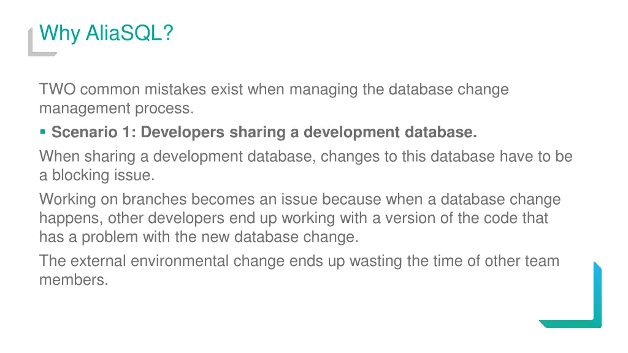
Task: Click the word 'members.' on the last line
Action: pos(74,279)
